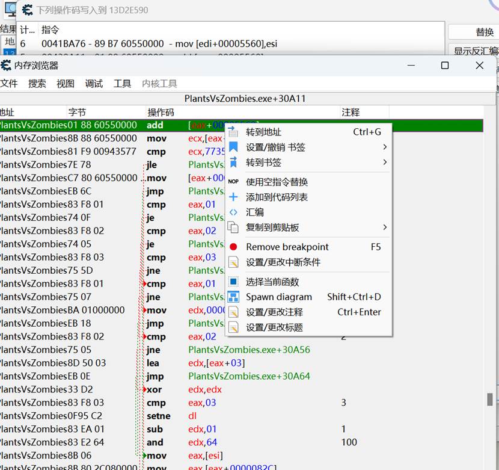This screenshot has width=499, height=470.
Task: Open the 内核工具 menu
Action: click(159, 84)
